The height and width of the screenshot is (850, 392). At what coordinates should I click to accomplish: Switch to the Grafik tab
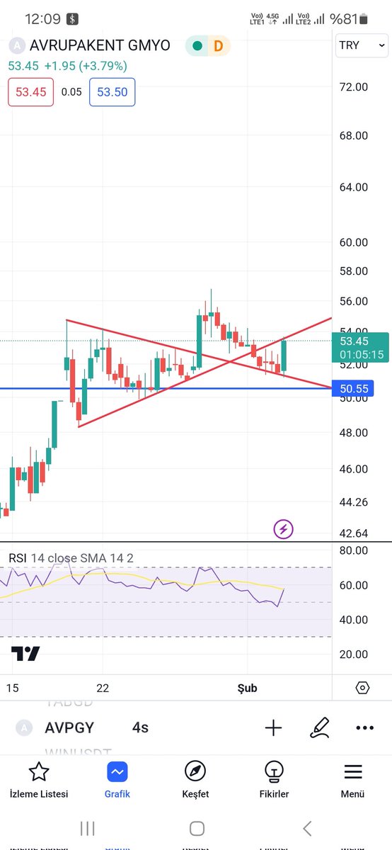pyautogui.click(x=117, y=779)
